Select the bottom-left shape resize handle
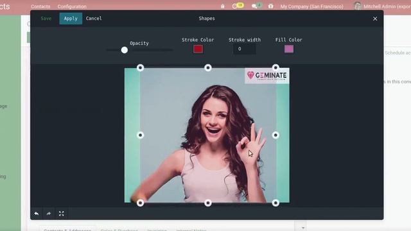The width and height of the screenshot is (411, 231). click(x=140, y=203)
